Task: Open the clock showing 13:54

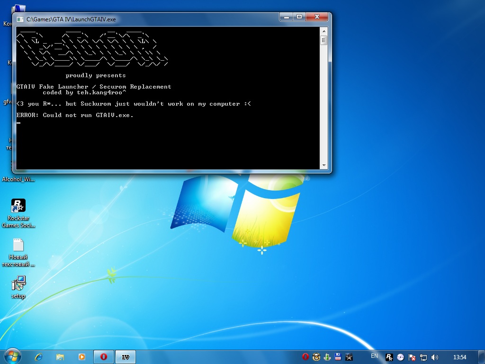Action: (459, 357)
